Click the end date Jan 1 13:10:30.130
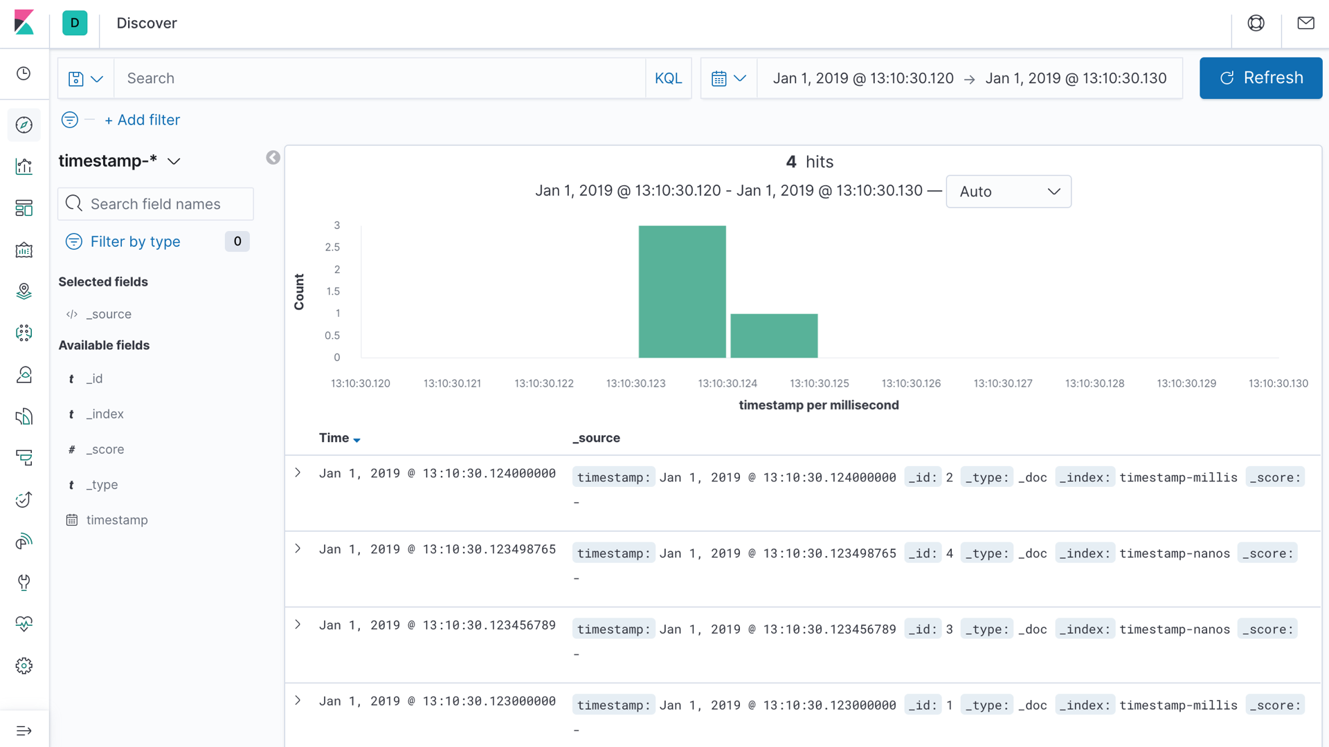The image size is (1329, 747). 1076,79
